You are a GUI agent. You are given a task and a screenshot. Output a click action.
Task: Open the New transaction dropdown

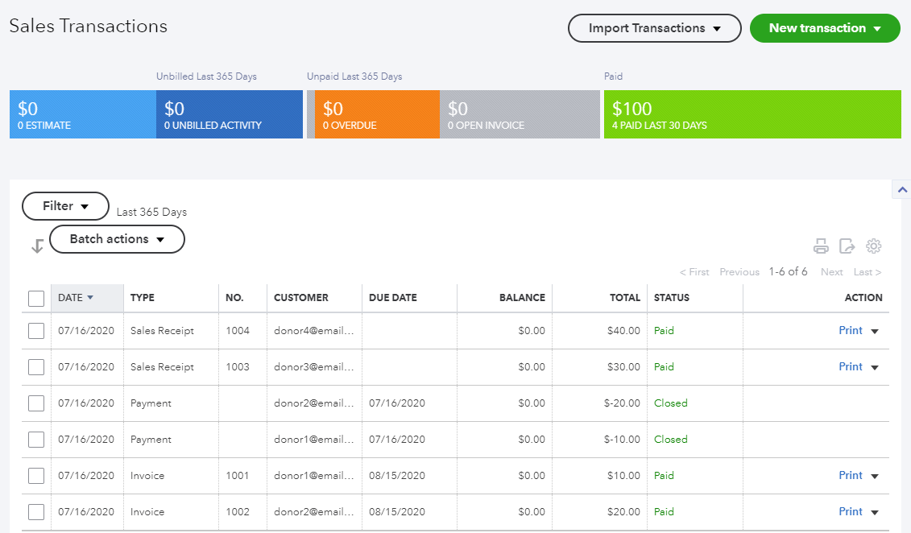pyautogui.click(x=824, y=28)
